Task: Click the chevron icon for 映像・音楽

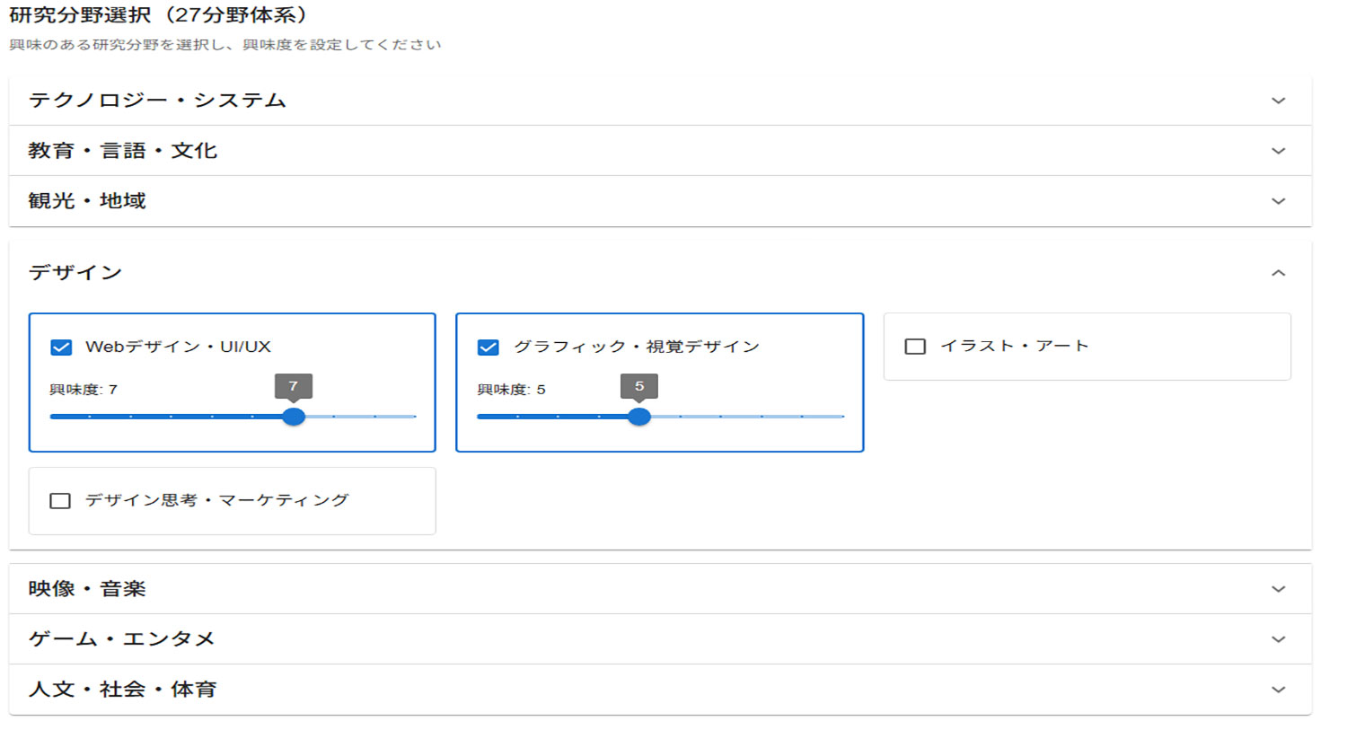Action: 1278,589
